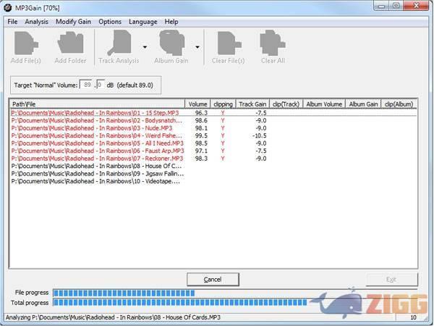Viewport: 434px width, 326px height.
Task: Sort by the Path\File column header
Action: (x=98, y=104)
